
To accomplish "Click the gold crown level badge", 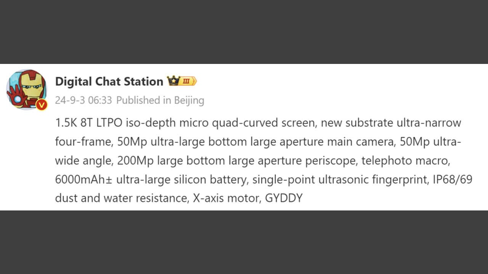I will tap(181, 81).
